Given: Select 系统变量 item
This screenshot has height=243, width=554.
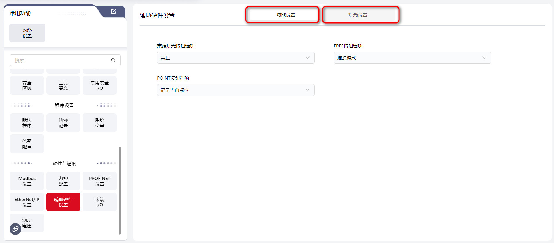Looking at the screenshot, I should [x=99, y=123].
